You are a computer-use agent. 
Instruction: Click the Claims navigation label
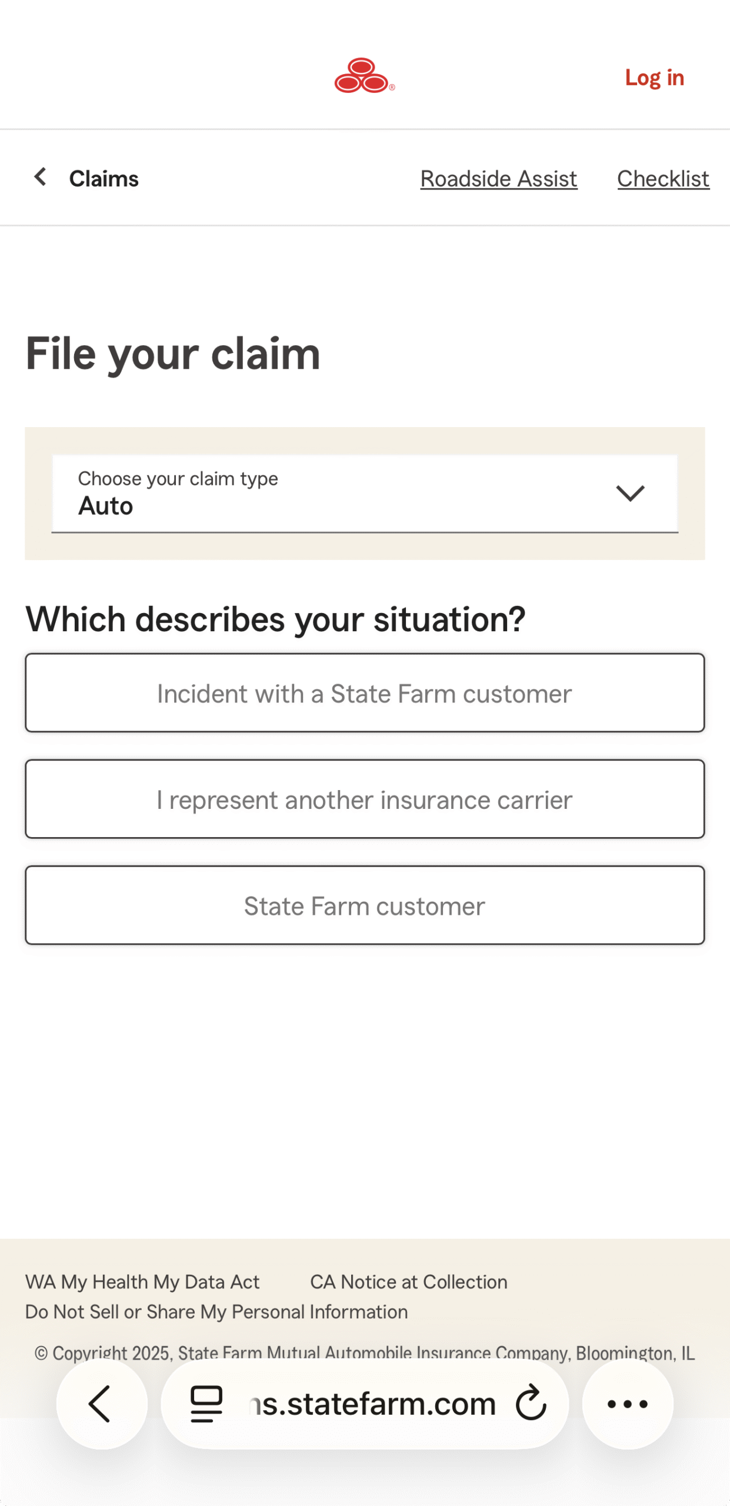pyautogui.click(x=104, y=179)
